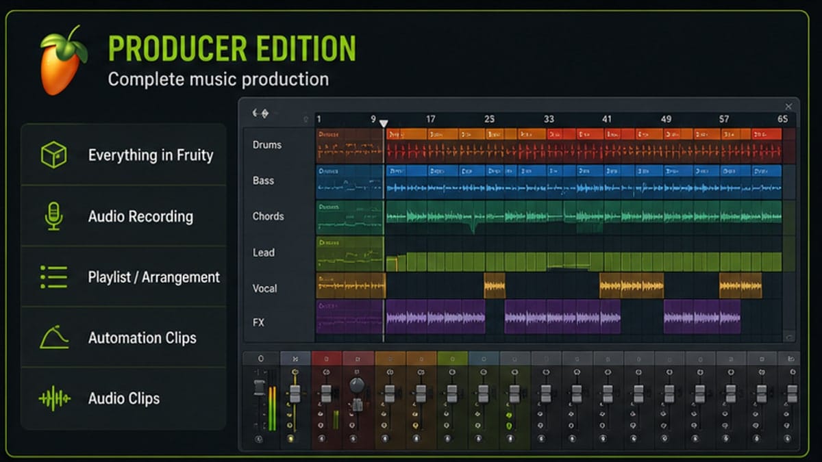Jump to bar 1 on the timeline ruler
This screenshot has width=822, height=462.
point(319,119)
